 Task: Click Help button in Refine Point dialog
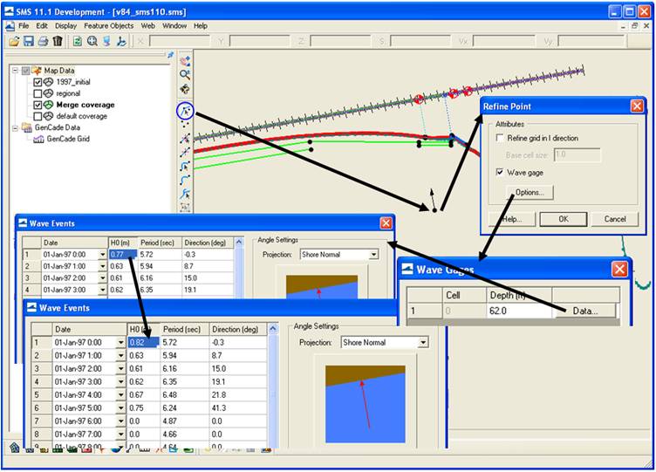tap(512, 219)
